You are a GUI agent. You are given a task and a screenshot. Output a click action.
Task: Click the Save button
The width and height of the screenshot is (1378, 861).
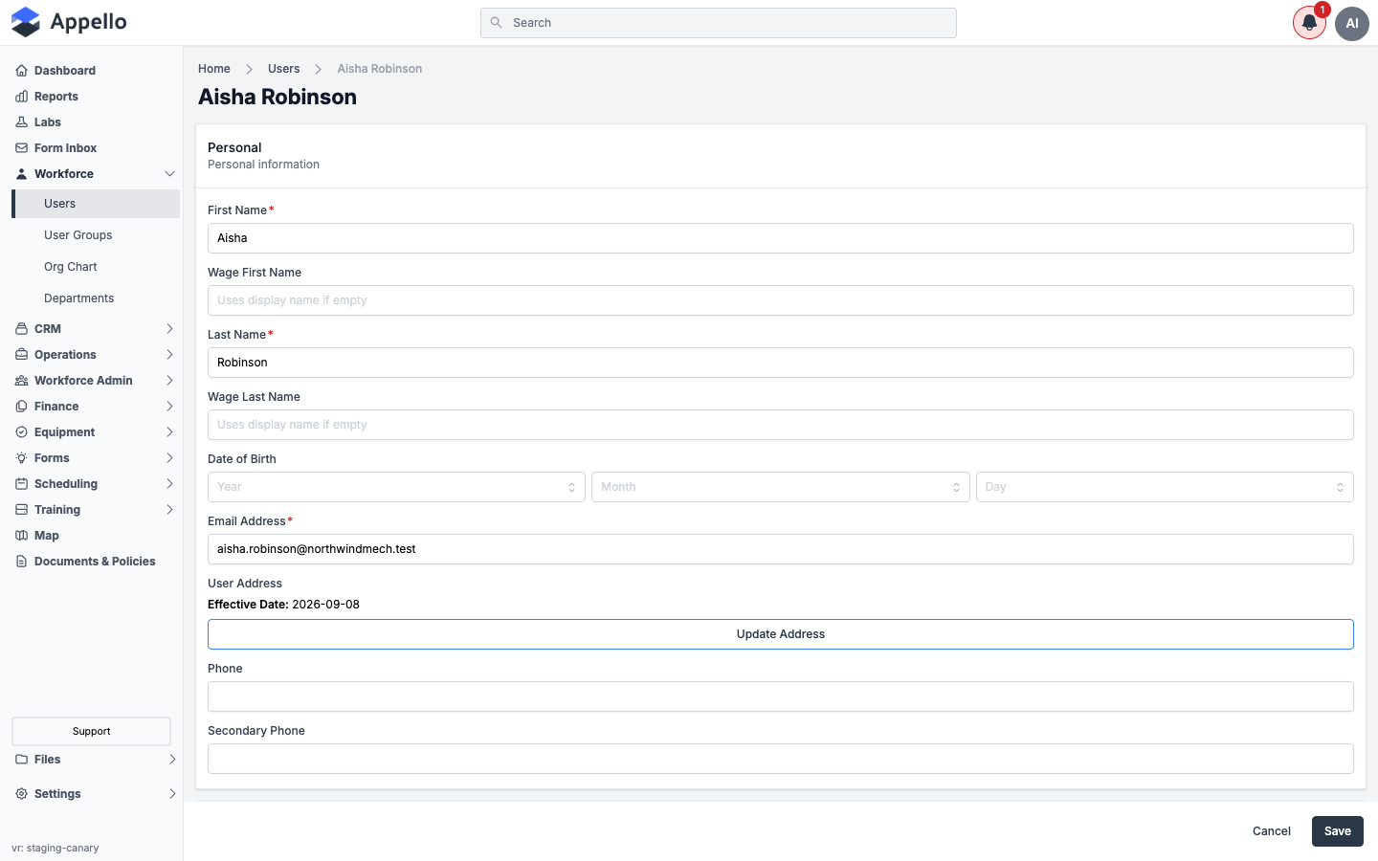tap(1337, 831)
